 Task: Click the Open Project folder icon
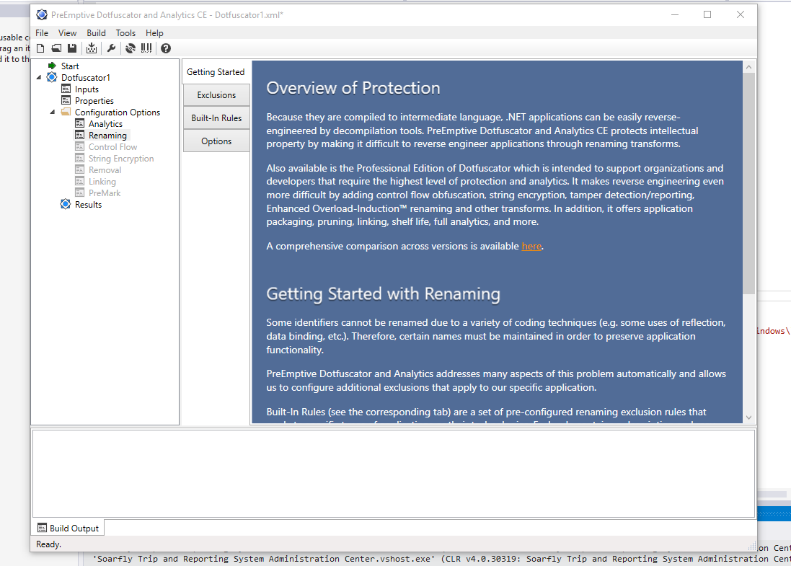tap(56, 48)
